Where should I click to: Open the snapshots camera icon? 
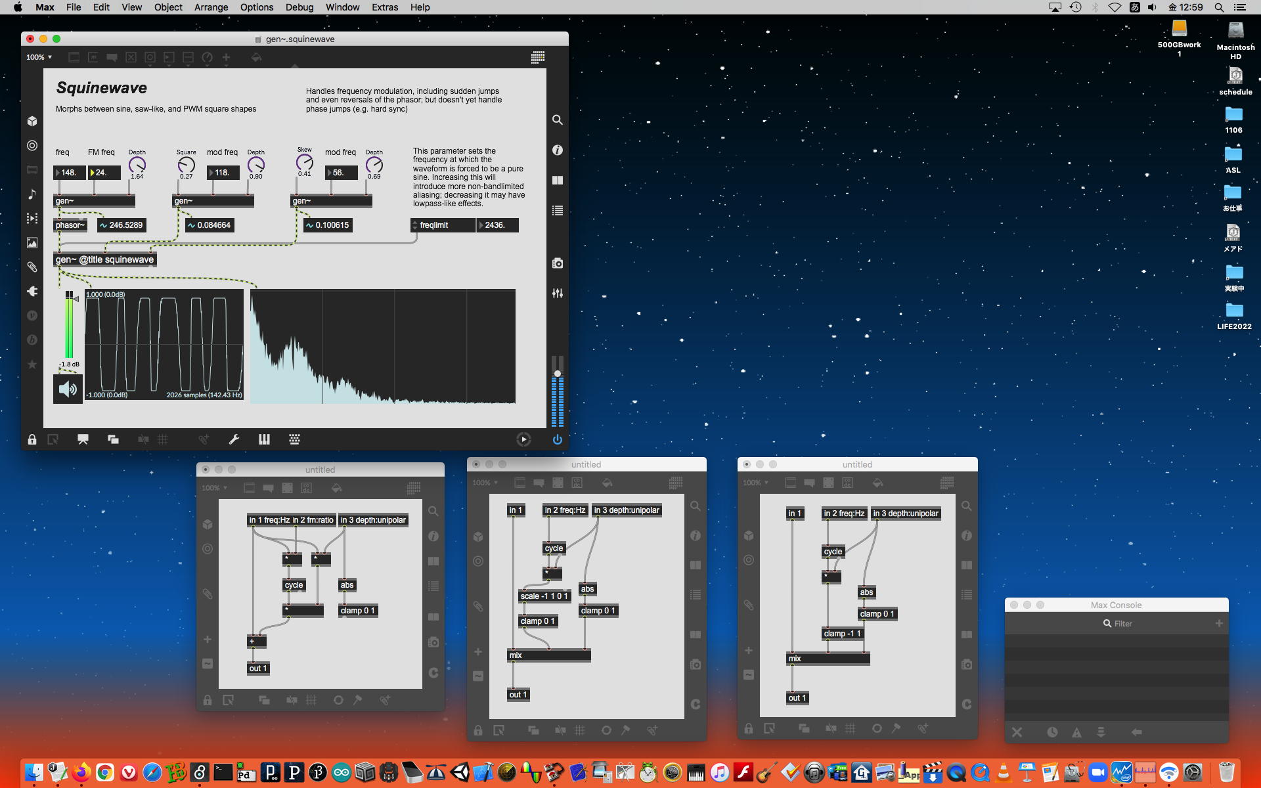click(x=557, y=263)
